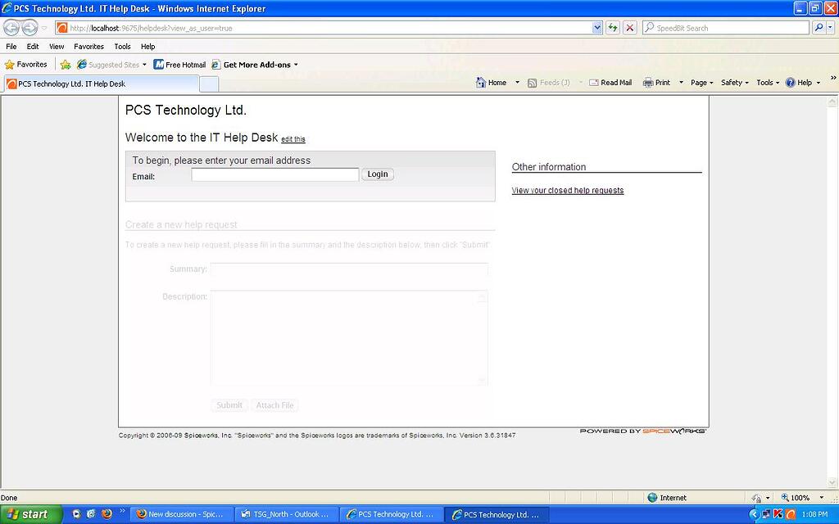Click inside the Email input field

(274, 174)
